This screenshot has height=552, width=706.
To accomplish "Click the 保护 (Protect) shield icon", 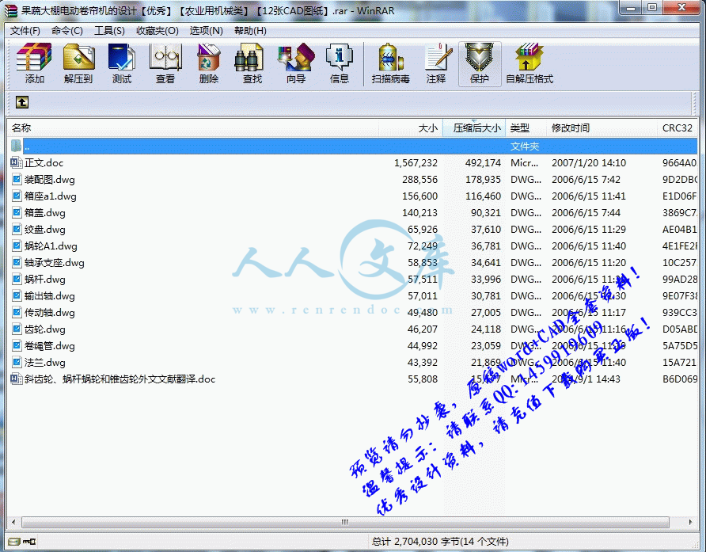I will 480,58.
